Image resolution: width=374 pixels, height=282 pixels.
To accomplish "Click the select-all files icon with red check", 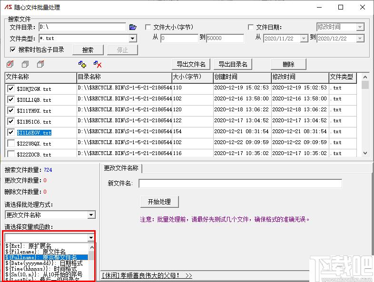I will pyautogui.click(x=10, y=64).
